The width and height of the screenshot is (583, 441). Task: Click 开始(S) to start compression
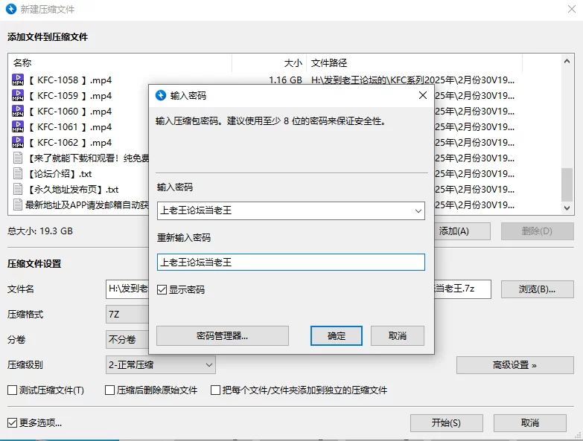[447, 423]
